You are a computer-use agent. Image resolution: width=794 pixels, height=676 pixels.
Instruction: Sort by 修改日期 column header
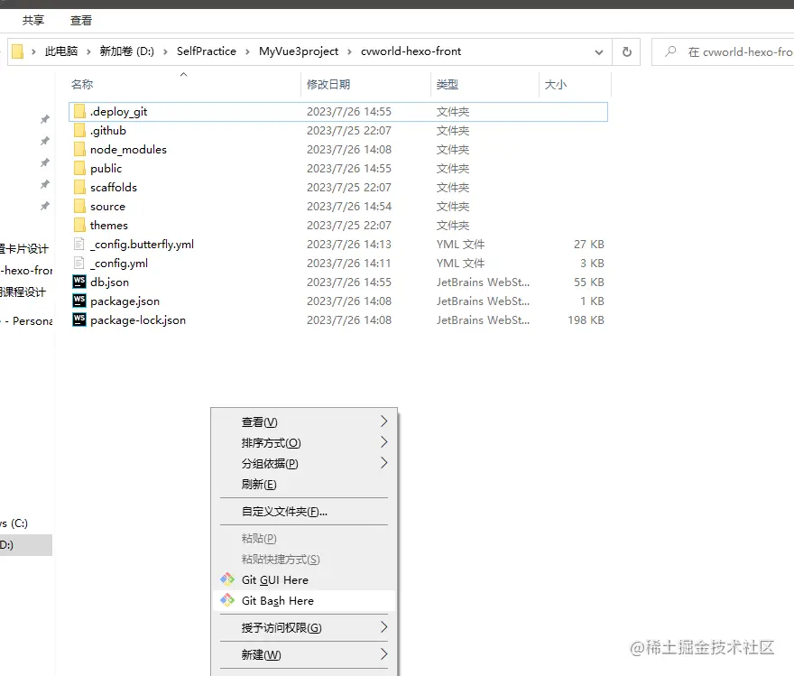point(328,85)
